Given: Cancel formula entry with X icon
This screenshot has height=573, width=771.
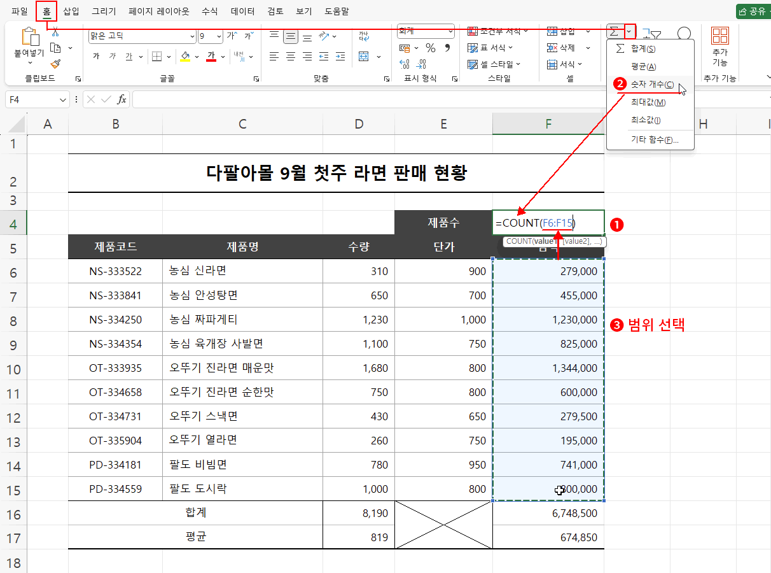Looking at the screenshot, I should click(x=91, y=99).
